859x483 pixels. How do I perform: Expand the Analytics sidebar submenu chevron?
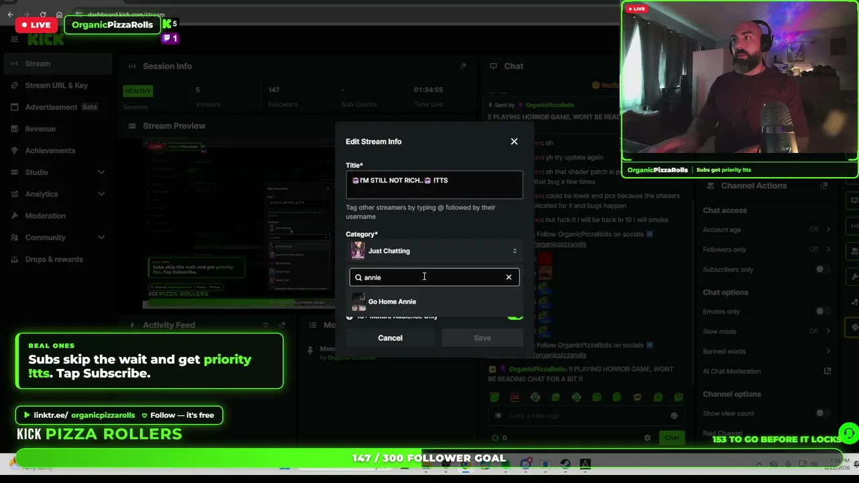pyautogui.click(x=101, y=194)
